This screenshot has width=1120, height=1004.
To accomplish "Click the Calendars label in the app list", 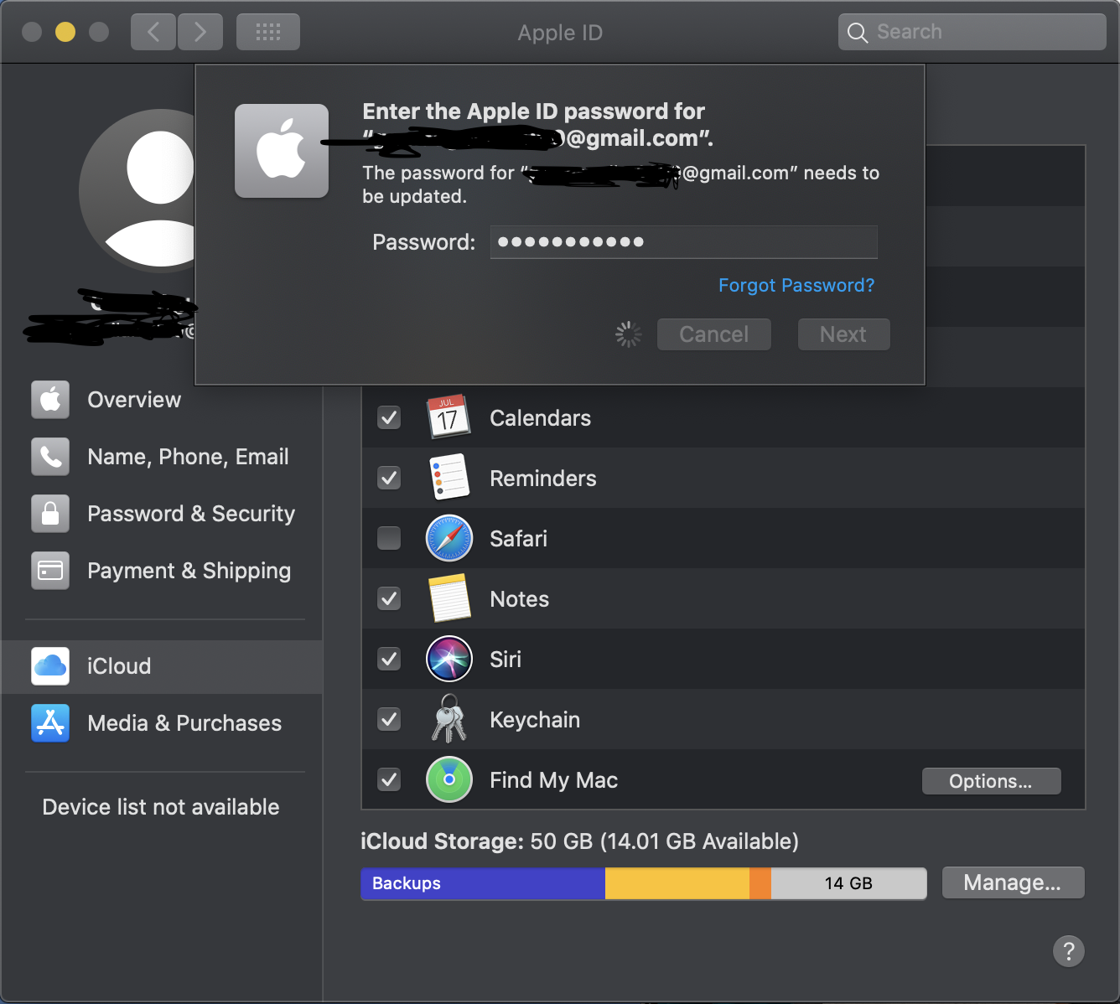I will (x=541, y=418).
